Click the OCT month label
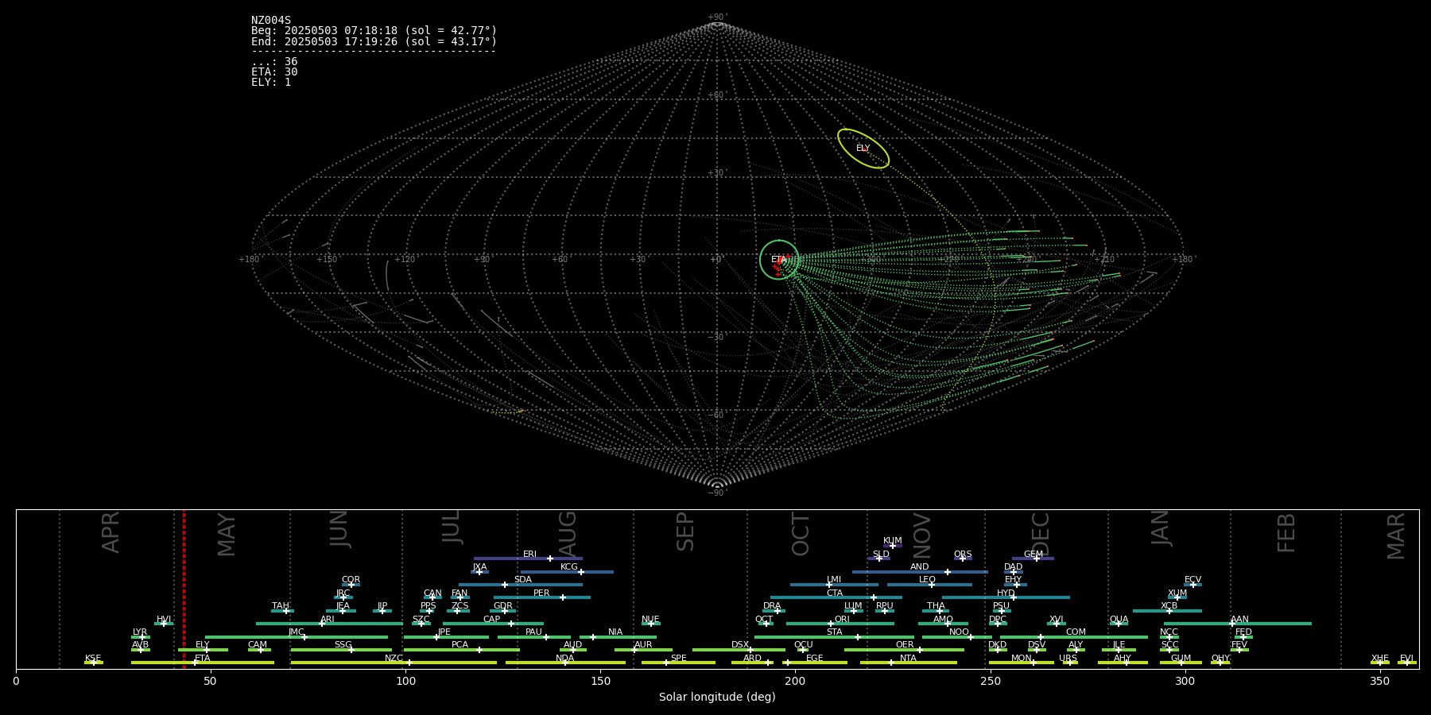Screen dimensions: 1431x715 [x=801, y=534]
